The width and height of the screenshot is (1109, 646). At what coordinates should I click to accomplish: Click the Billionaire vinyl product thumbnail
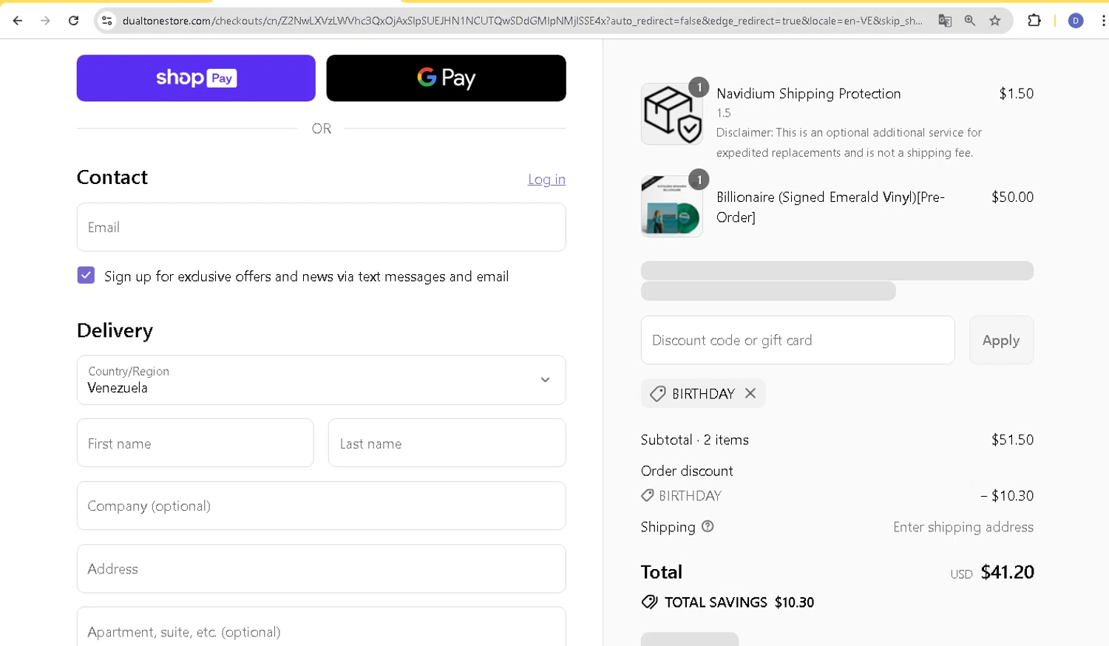(x=671, y=206)
